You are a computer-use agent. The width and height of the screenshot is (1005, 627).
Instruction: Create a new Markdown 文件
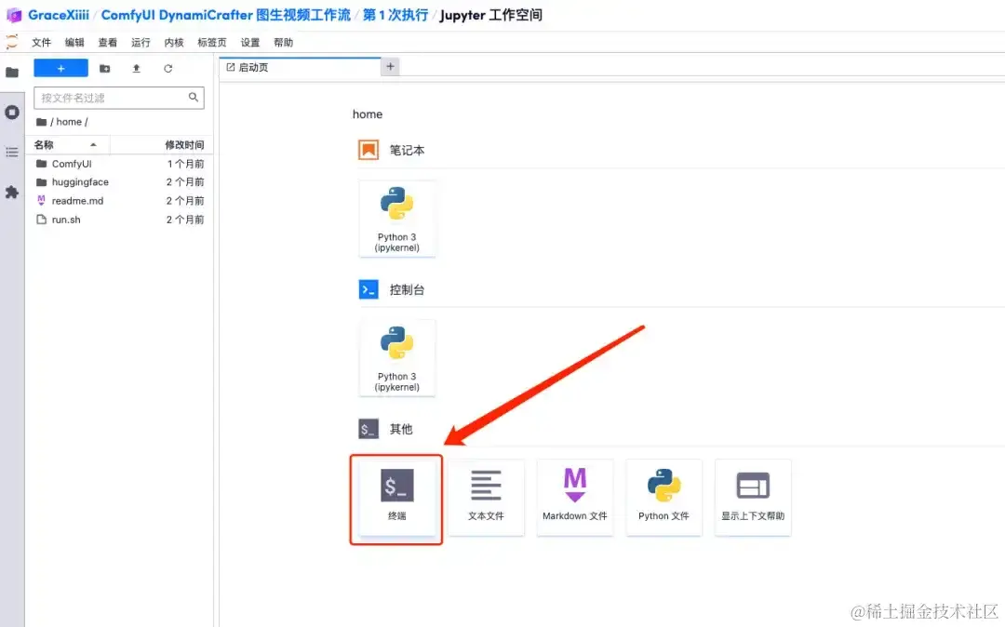point(575,498)
